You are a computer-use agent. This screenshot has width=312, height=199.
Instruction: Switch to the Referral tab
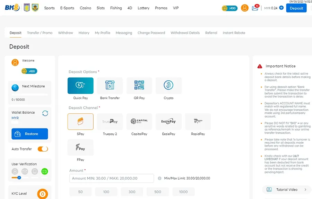tap(211, 33)
